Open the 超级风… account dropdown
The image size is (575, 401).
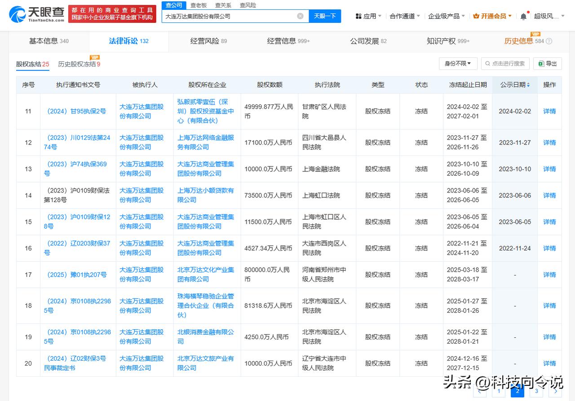tap(548, 16)
